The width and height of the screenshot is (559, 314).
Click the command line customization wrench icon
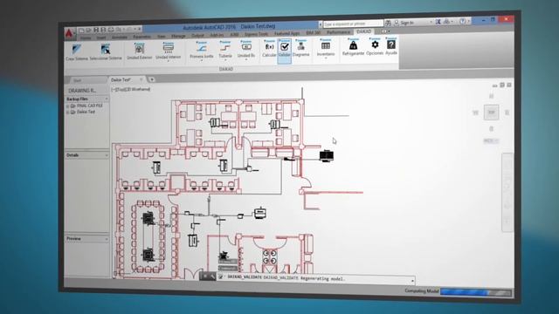[212, 276]
